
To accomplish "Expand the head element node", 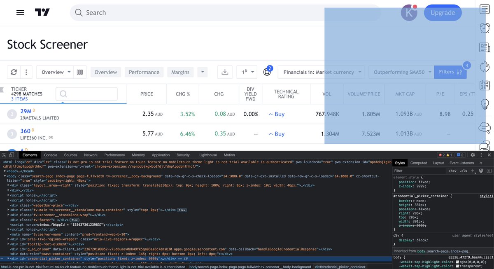I will 5,171.
